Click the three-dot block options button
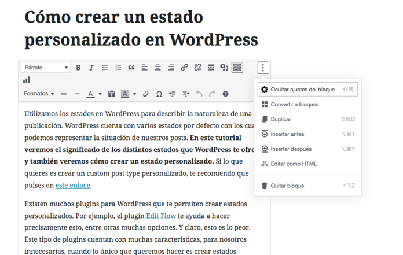403x255 pixels. point(263,68)
